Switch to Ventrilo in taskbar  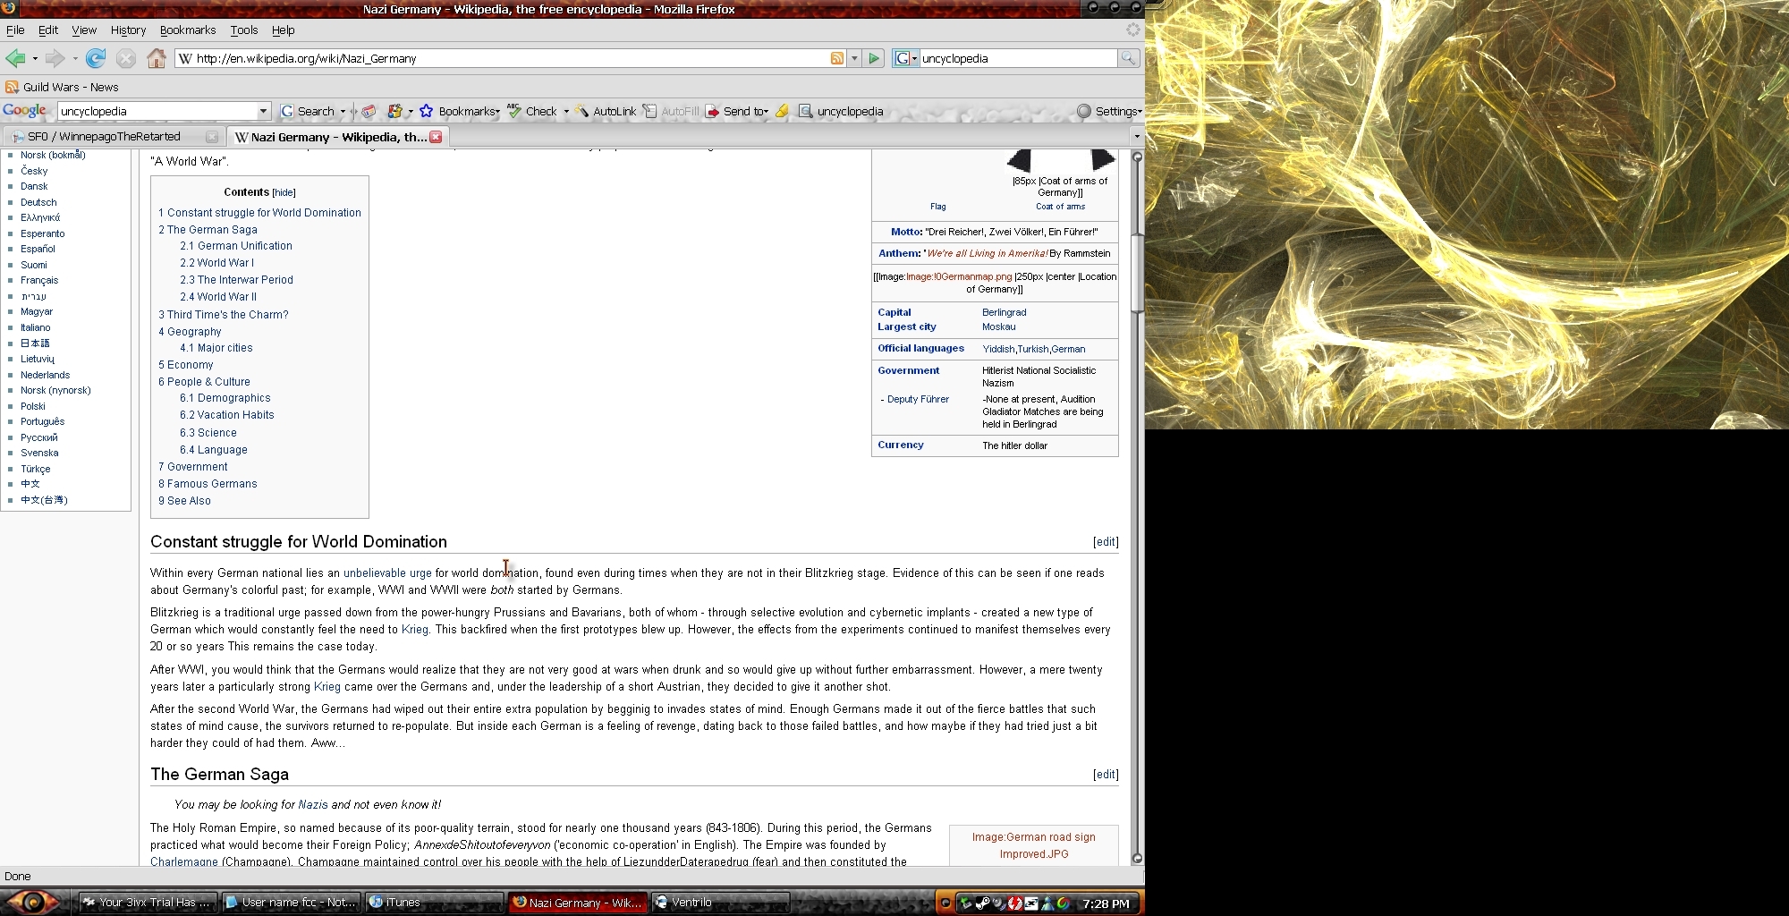(x=720, y=903)
